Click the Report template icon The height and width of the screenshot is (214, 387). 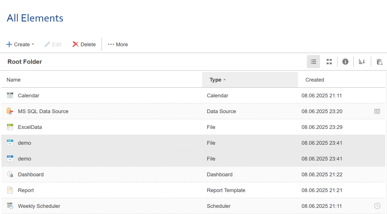click(x=11, y=190)
